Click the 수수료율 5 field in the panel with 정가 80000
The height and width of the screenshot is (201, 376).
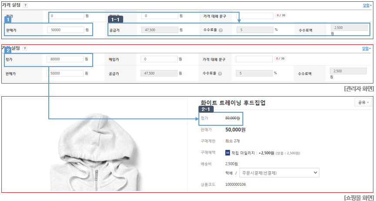254,73
